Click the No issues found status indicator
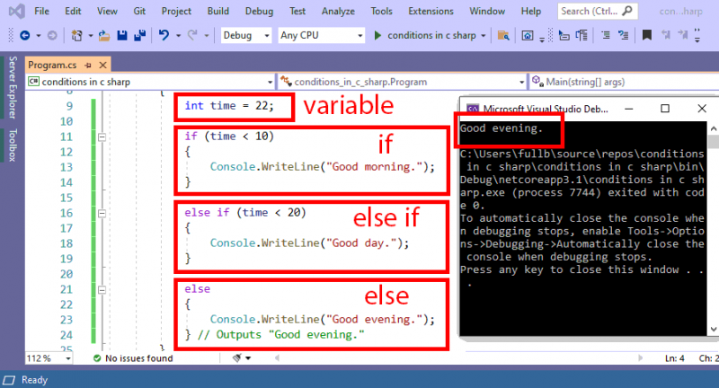The width and height of the screenshot is (719, 388). pyautogui.click(x=132, y=357)
